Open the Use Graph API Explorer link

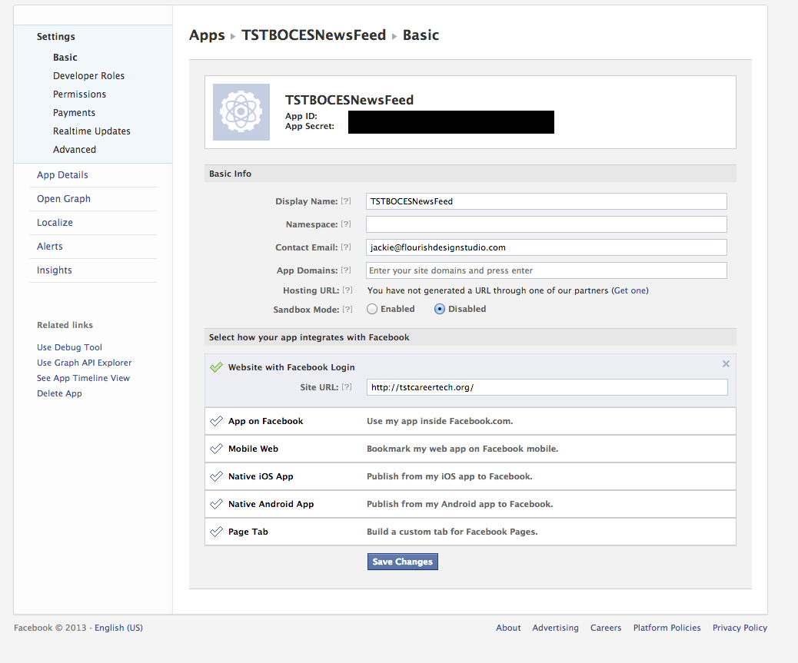coord(84,363)
